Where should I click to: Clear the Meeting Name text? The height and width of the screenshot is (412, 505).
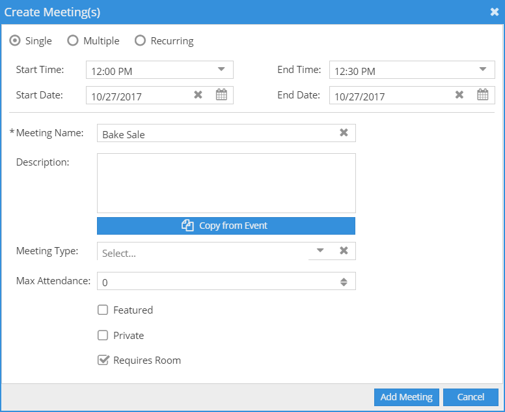[344, 132]
